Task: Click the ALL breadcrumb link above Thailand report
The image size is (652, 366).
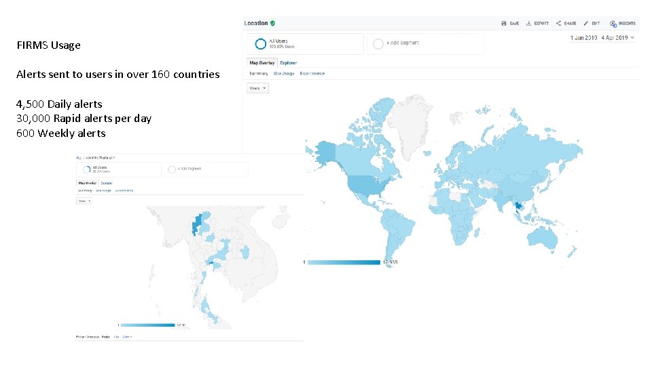Action: click(78, 157)
